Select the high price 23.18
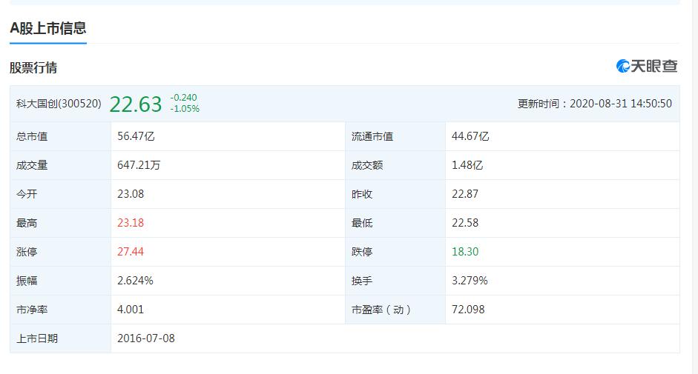The height and width of the screenshot is (374, 698). coord(131,223)
